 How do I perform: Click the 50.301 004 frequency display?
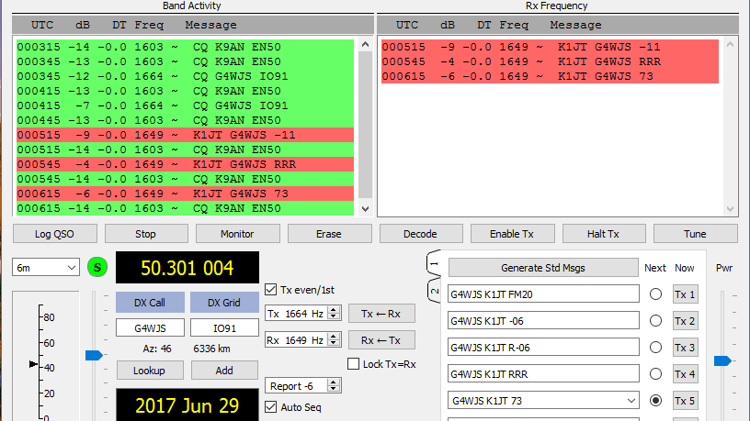[187, 267]
